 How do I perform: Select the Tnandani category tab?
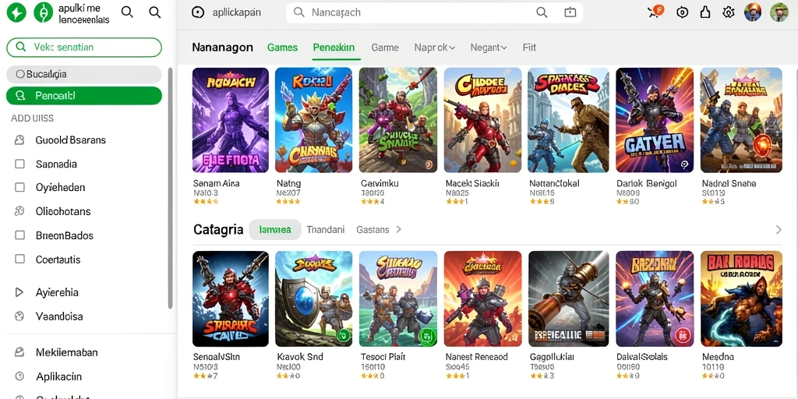click(326, 230)
